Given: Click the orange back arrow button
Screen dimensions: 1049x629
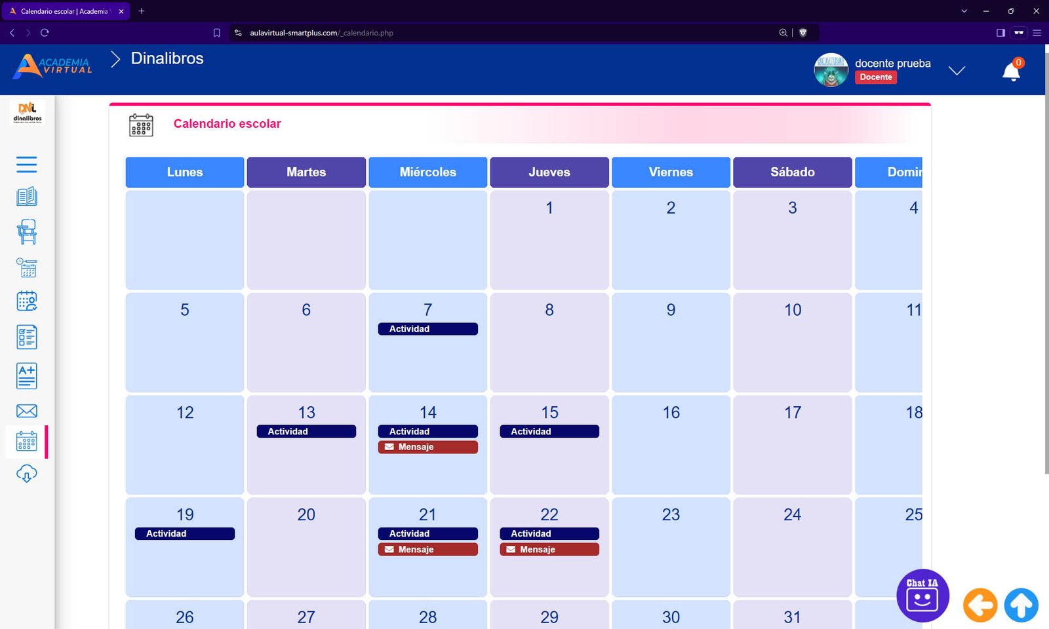Looking at the screenshot, I should coord(980,605).
